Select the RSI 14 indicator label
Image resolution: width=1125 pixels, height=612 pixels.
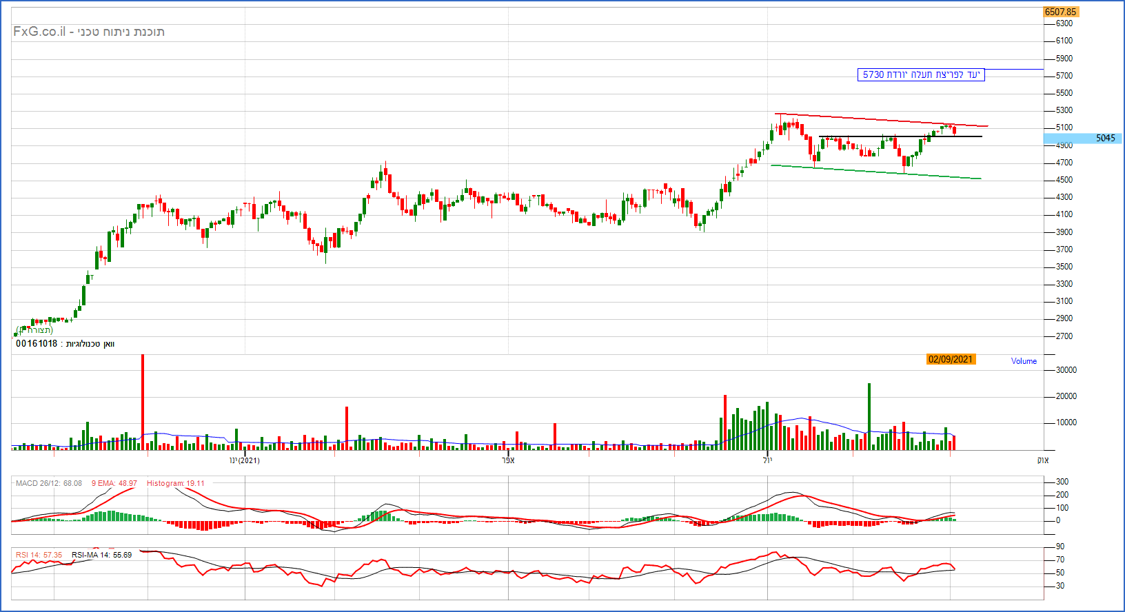[x=39, y=555]
